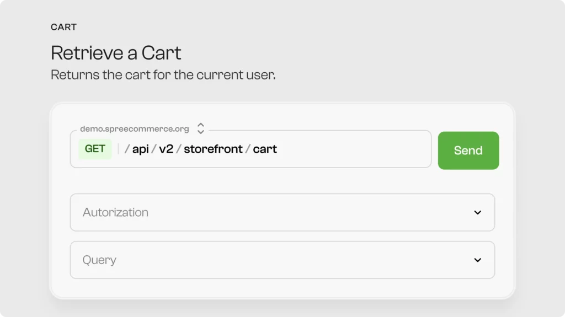Expand Query section with chevron arrow
The width and height of the screenshot is (565, 317).
point(477,260)
